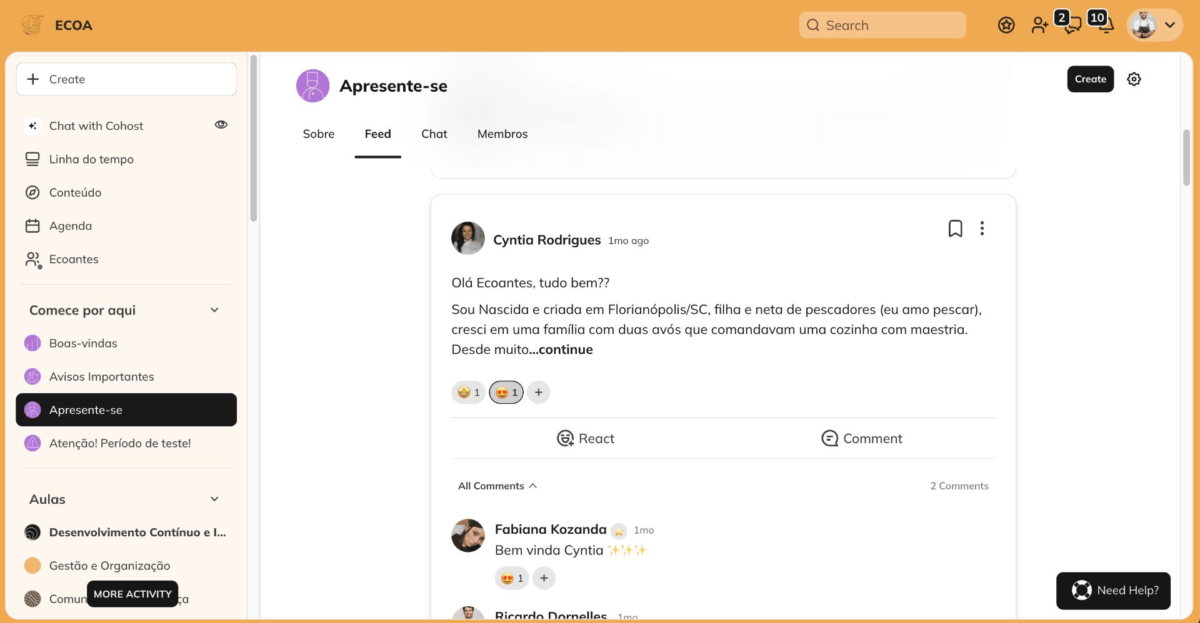Select Apresente-se in the sidebar

[x=126, y=410]
